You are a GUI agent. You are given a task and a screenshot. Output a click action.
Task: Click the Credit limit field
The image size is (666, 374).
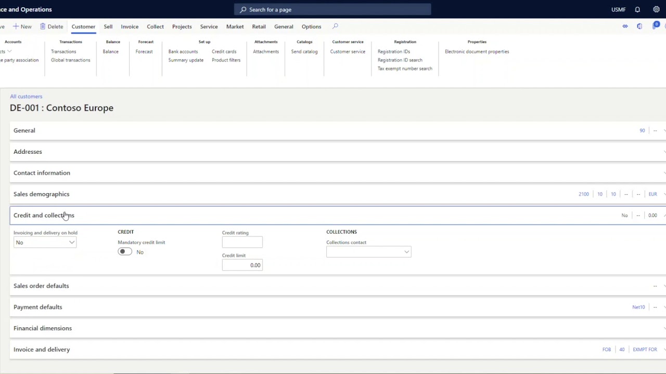[x=242, y=265]
